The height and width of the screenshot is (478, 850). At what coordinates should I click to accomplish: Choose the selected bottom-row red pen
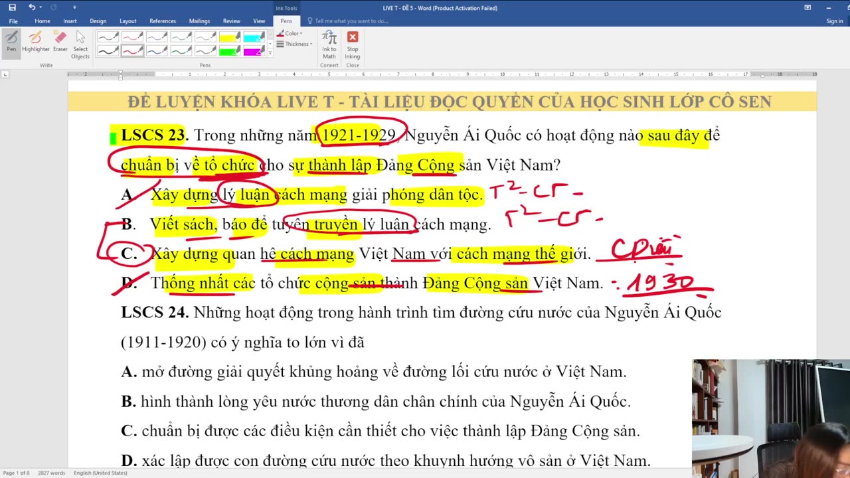[132, 51]
